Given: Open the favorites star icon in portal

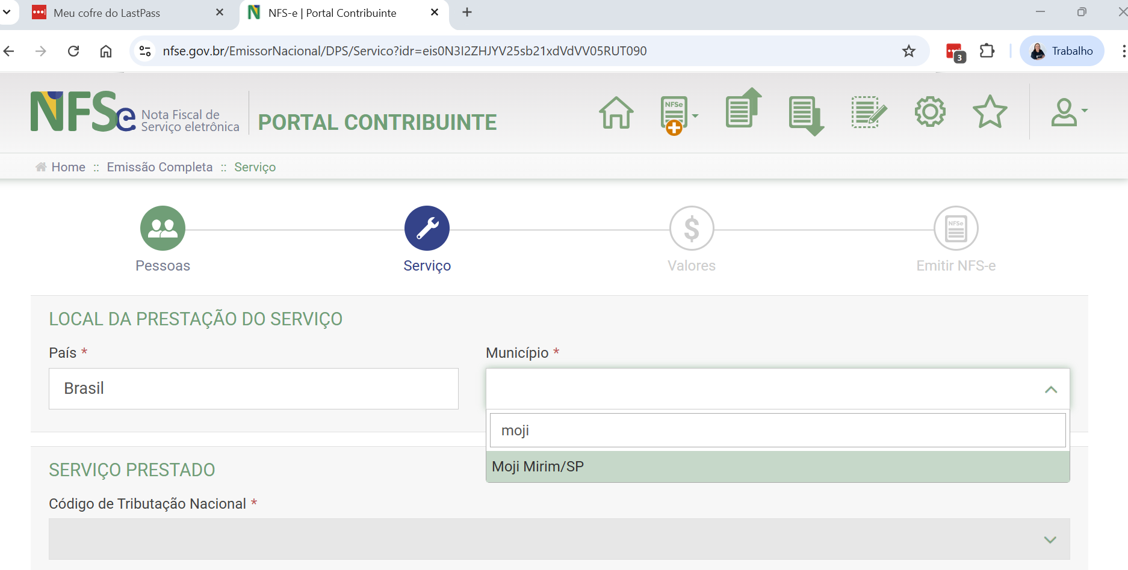Looking at the screenshot, I should point(990,112).
